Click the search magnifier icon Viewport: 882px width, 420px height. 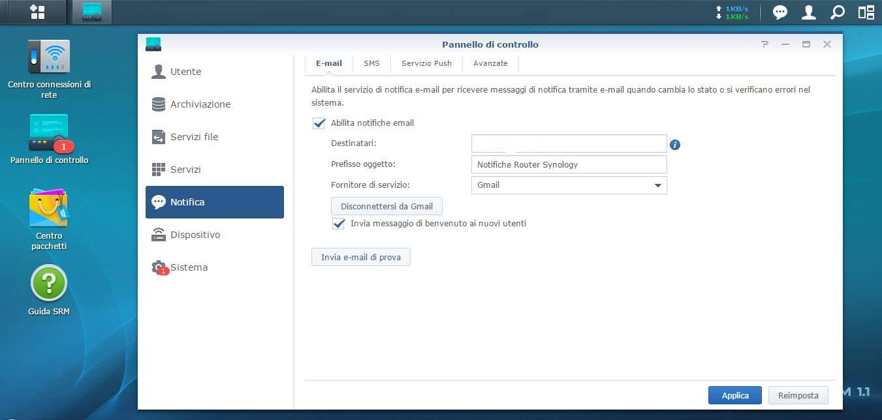[837, 12]
